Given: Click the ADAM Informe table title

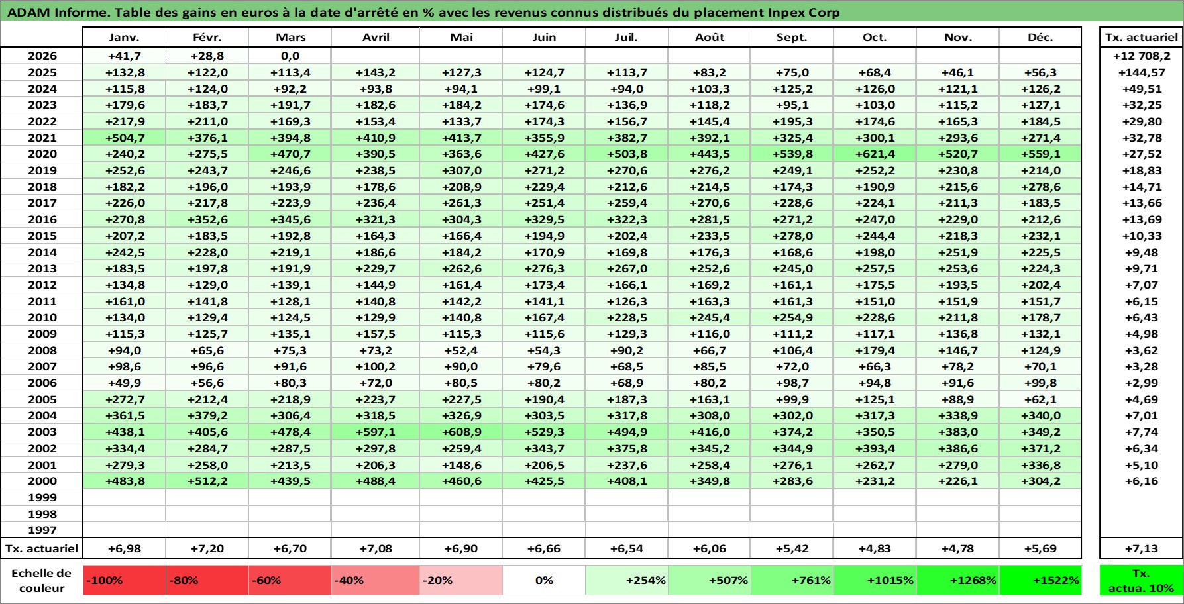Looking at the screenshot, I should click(423, 13).
